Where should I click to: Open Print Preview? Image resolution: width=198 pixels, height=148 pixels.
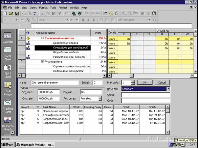tap(29, 13)
